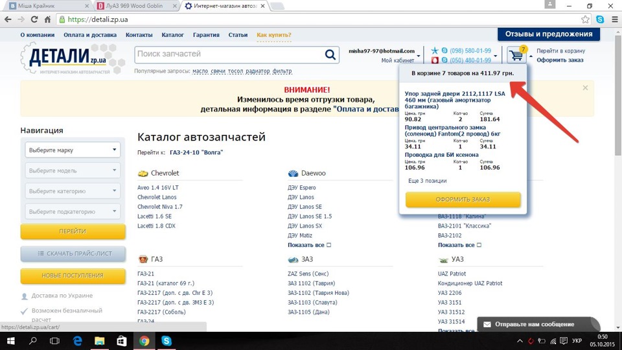Open Skype from the taskbar

[x=167, y=341]
